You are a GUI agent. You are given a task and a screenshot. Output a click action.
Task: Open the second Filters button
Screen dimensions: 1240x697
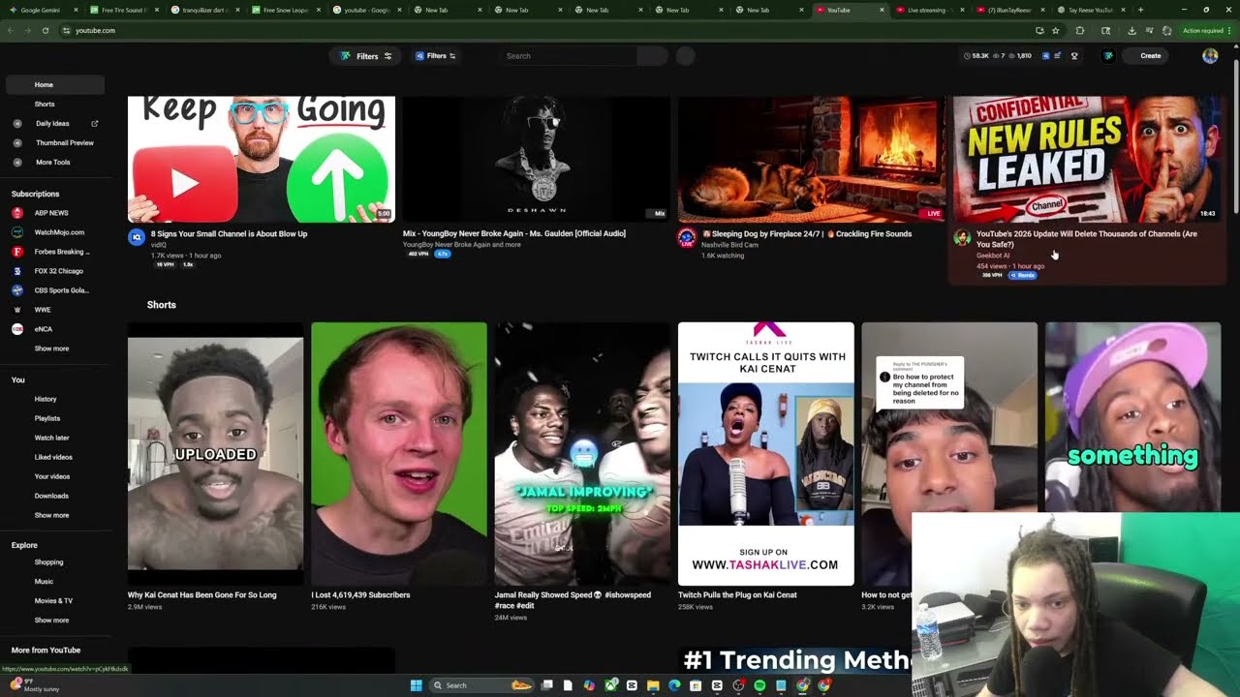(x=435, y=56)
